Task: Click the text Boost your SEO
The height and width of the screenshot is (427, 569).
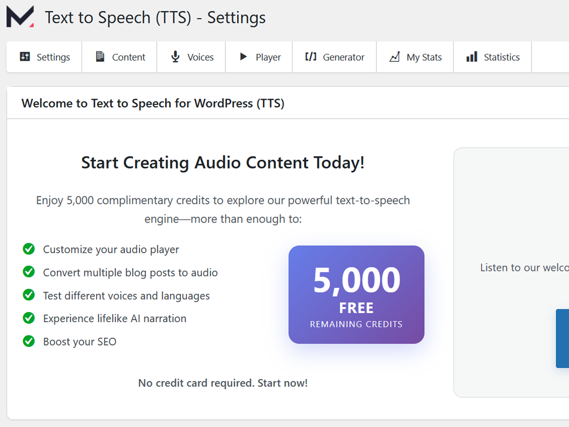Action: pyautogui.click(x=80, y=342)
